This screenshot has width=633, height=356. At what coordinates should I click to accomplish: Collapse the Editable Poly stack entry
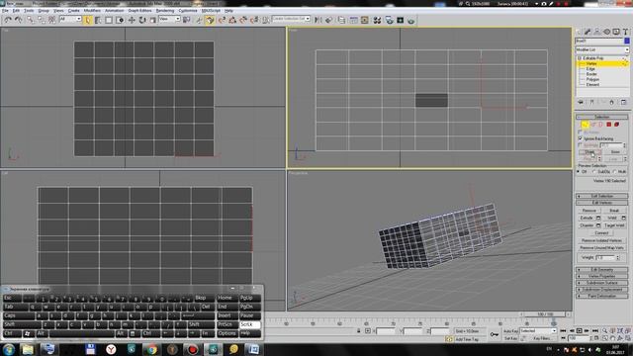(580, 58)
